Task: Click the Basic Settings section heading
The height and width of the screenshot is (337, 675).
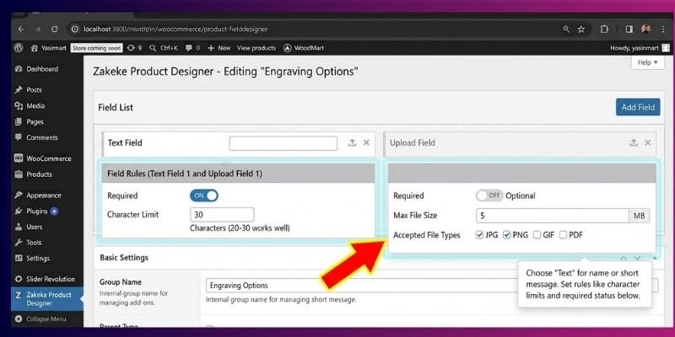Action: click(x=124, y=258)
